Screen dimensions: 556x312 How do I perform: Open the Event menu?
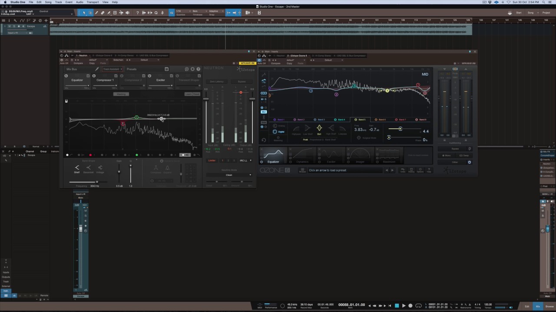tap(69, 2)
